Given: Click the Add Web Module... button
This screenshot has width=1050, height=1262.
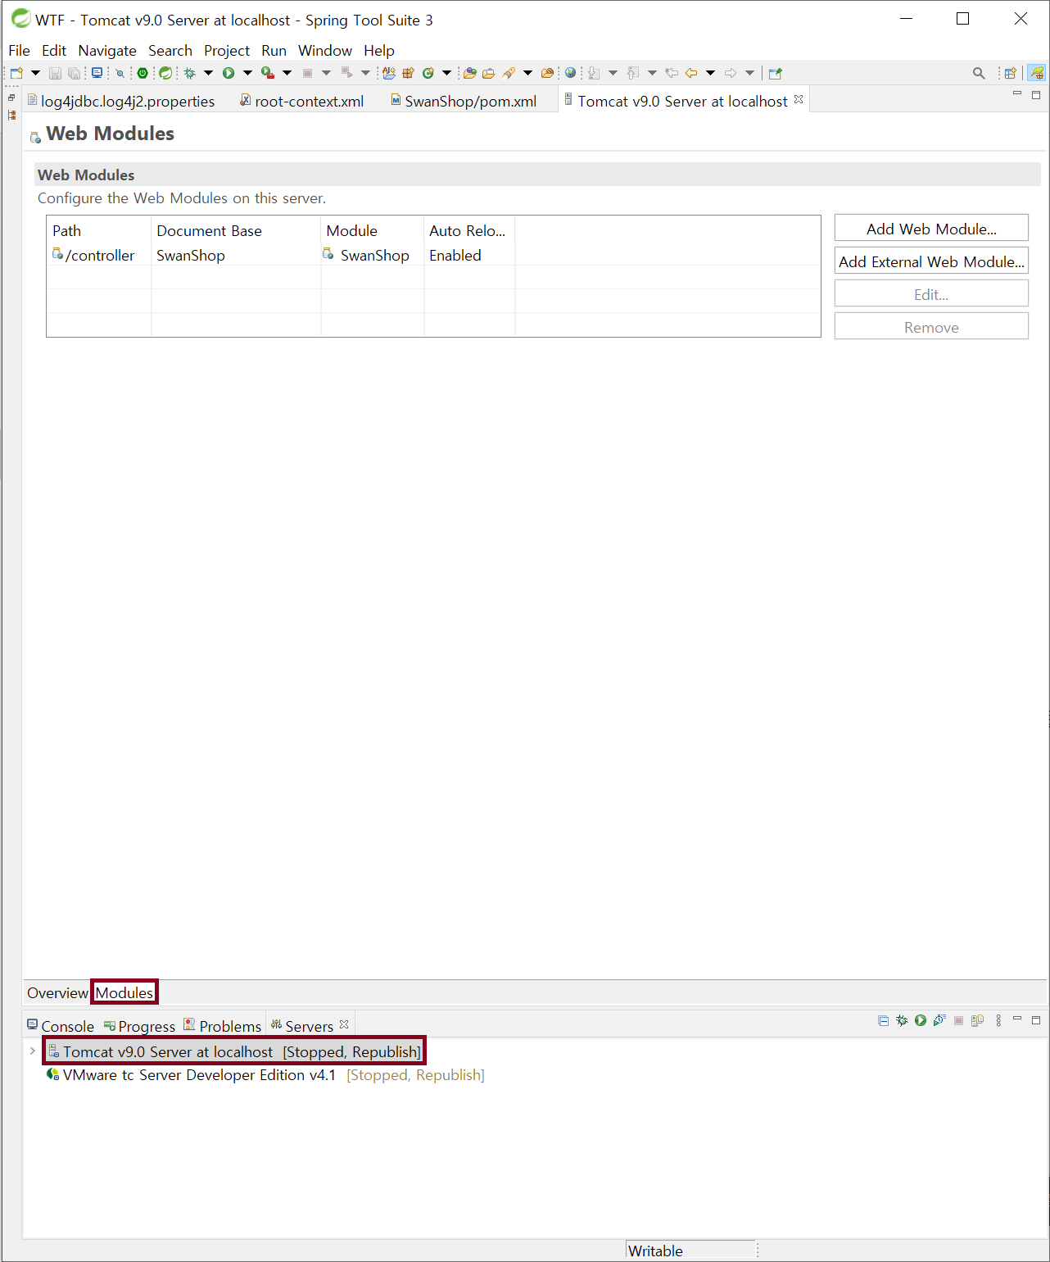Looking at the screenshot, I should [931, 229].
